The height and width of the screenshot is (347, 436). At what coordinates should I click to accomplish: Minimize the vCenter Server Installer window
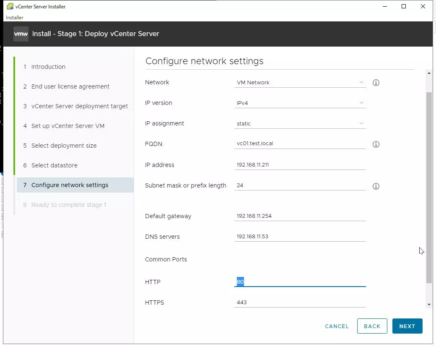(385, 6)
